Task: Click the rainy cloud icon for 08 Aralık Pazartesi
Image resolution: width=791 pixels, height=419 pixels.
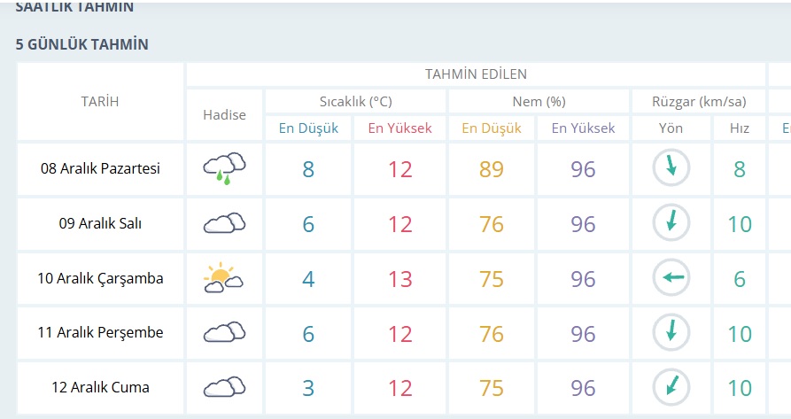Action: tap(224, 167)
